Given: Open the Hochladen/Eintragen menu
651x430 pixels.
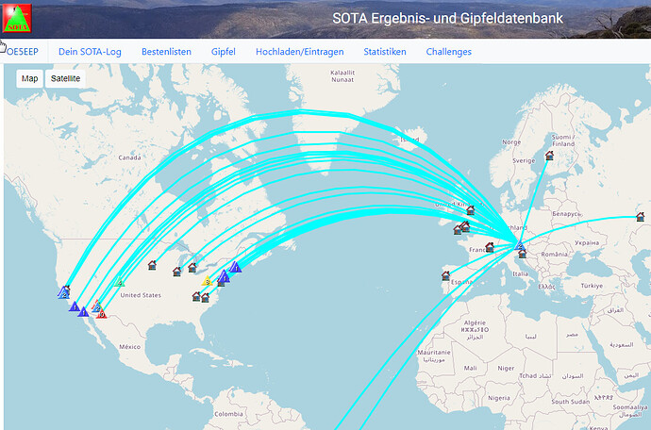Looking at the screenshot, I should point(300,52).
